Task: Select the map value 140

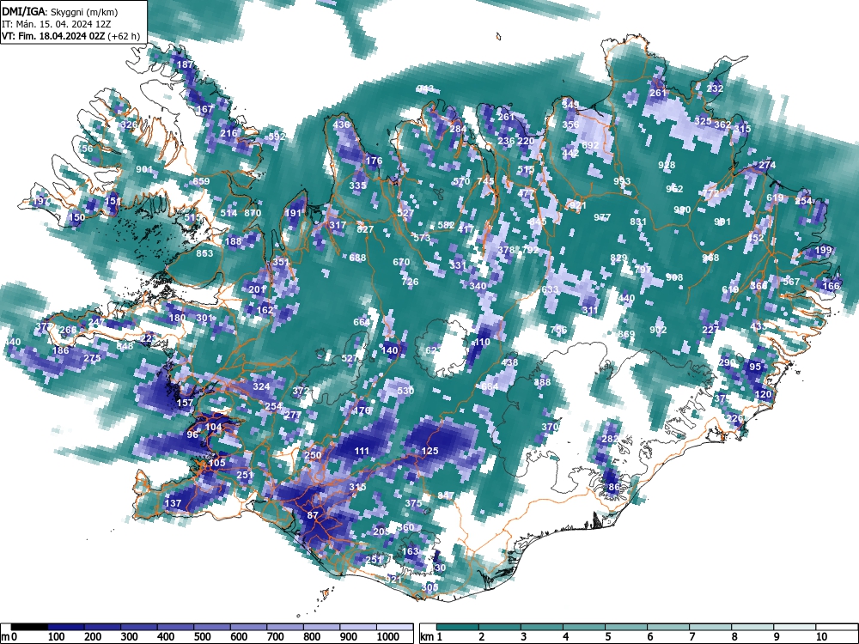Action: 389,350
